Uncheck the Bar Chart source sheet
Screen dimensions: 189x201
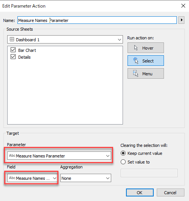13,50
